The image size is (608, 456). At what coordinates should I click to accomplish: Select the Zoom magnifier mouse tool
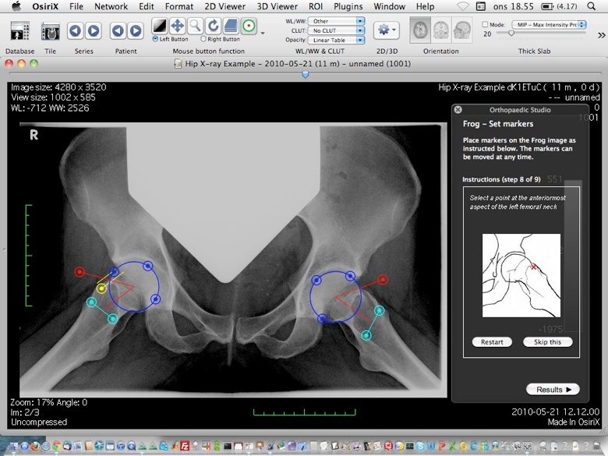pyautogui.click(x=195, y=26)
